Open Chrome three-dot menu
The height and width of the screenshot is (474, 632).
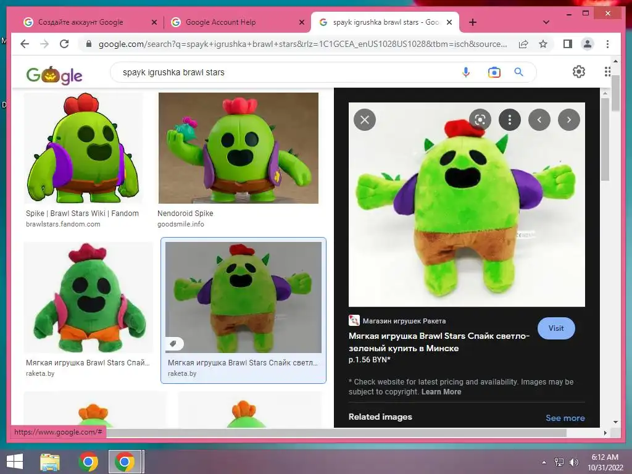pyautogui.click(x=607, y=44)
